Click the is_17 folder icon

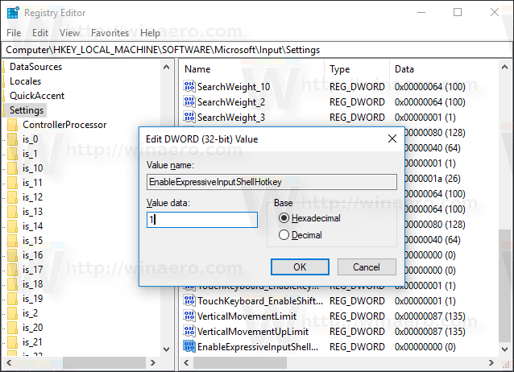click(x=12, y=270)
